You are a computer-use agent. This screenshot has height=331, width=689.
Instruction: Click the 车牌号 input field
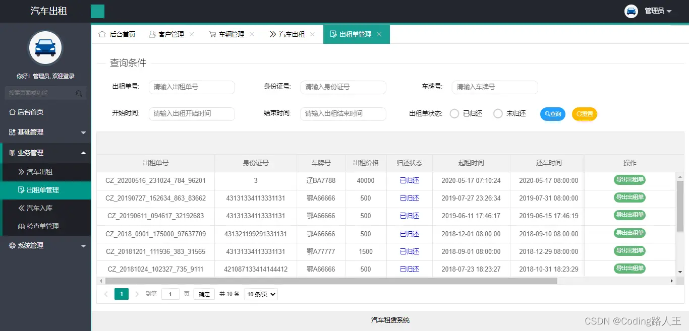(x=495, y=87)
